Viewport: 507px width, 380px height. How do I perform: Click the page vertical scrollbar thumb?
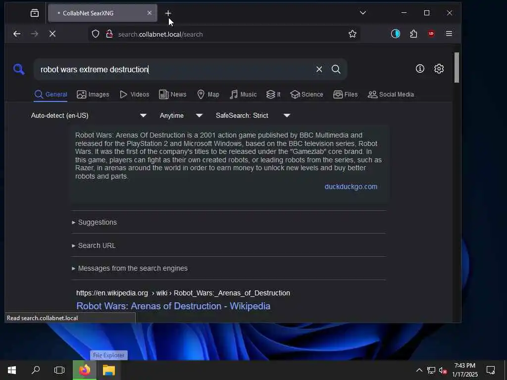coord(456,67)
